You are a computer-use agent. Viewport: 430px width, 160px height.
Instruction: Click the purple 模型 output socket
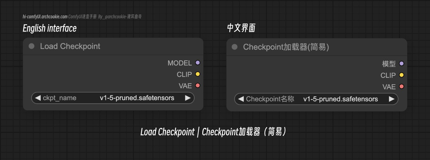coord(401,64)
